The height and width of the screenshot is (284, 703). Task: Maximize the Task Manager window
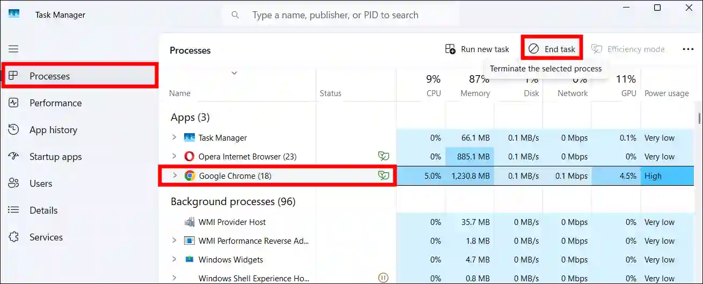pyautogui.click(x=657, y=8)
